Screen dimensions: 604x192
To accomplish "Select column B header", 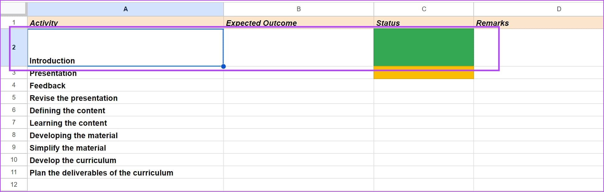I will click(x=299, y=9).
